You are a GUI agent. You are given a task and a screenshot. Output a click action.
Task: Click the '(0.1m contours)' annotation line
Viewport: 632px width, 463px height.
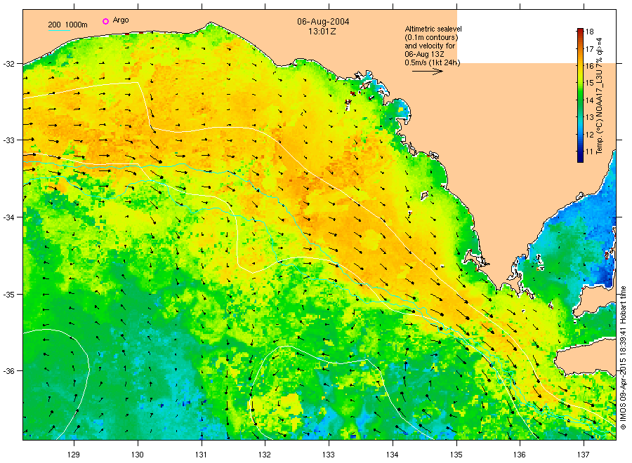point(431,37)
